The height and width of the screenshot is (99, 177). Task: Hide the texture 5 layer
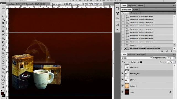click(123, 86)
